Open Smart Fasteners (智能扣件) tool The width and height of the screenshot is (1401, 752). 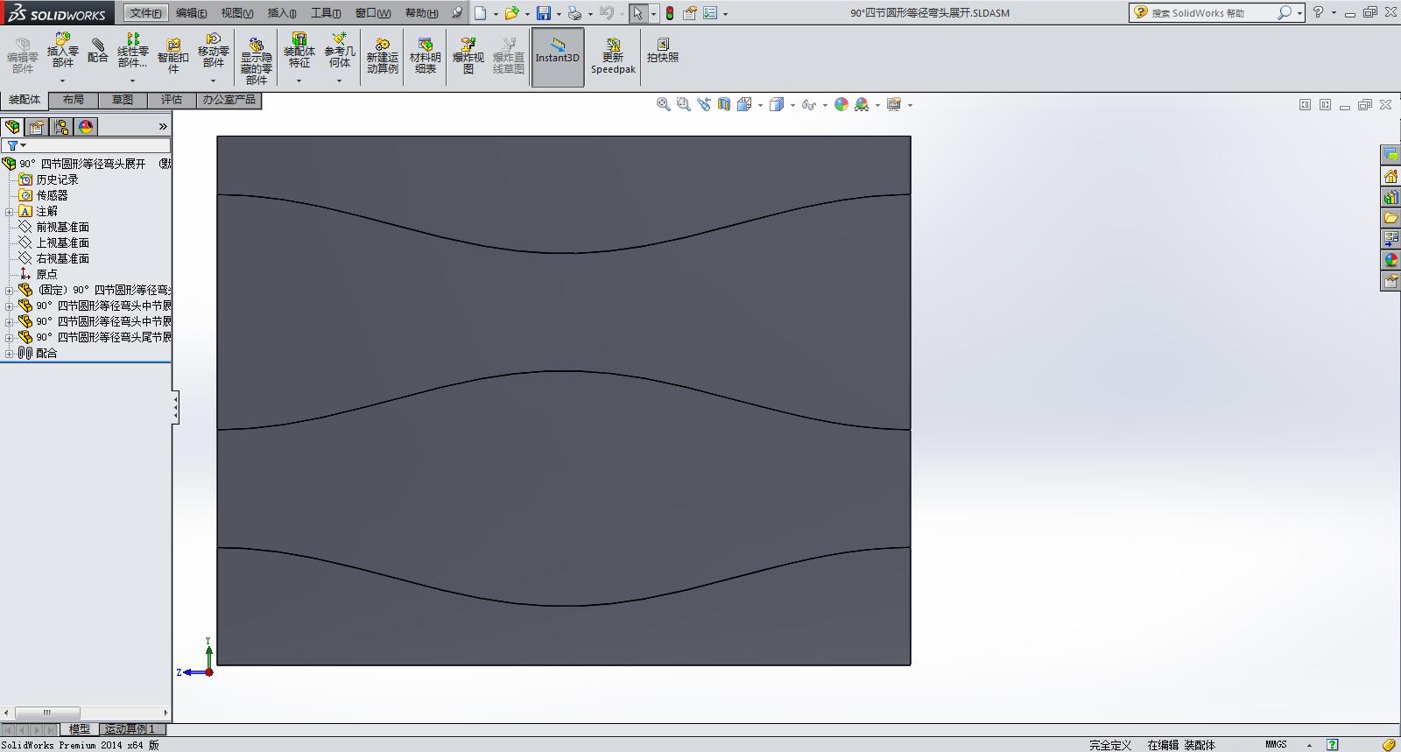(x=172, y=55)
